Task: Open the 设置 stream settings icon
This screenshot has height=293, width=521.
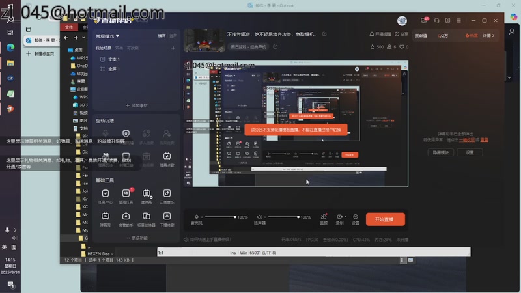Action: (x=356, y=219)
